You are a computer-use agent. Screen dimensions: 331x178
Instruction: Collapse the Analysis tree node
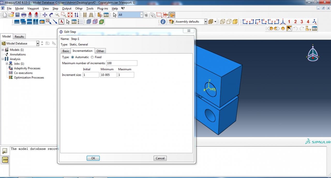3,59
